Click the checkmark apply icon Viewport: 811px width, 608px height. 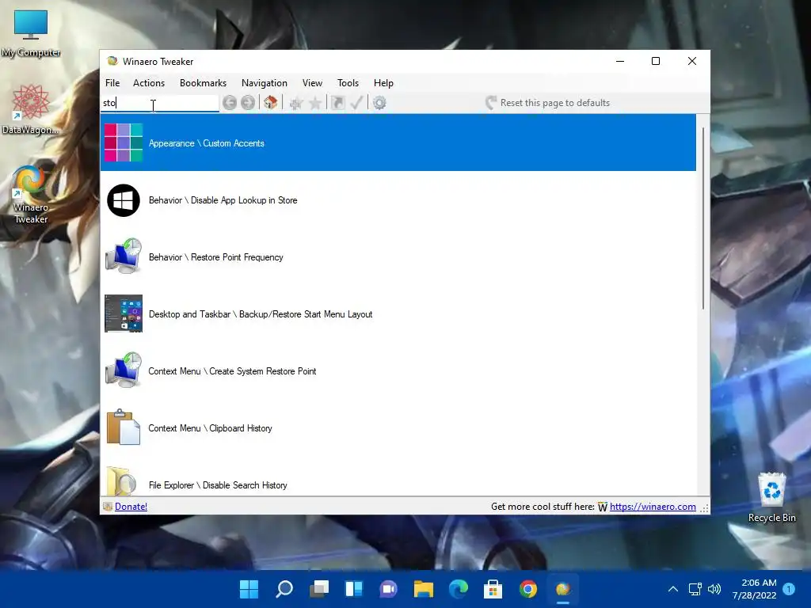tap(356, 103)
